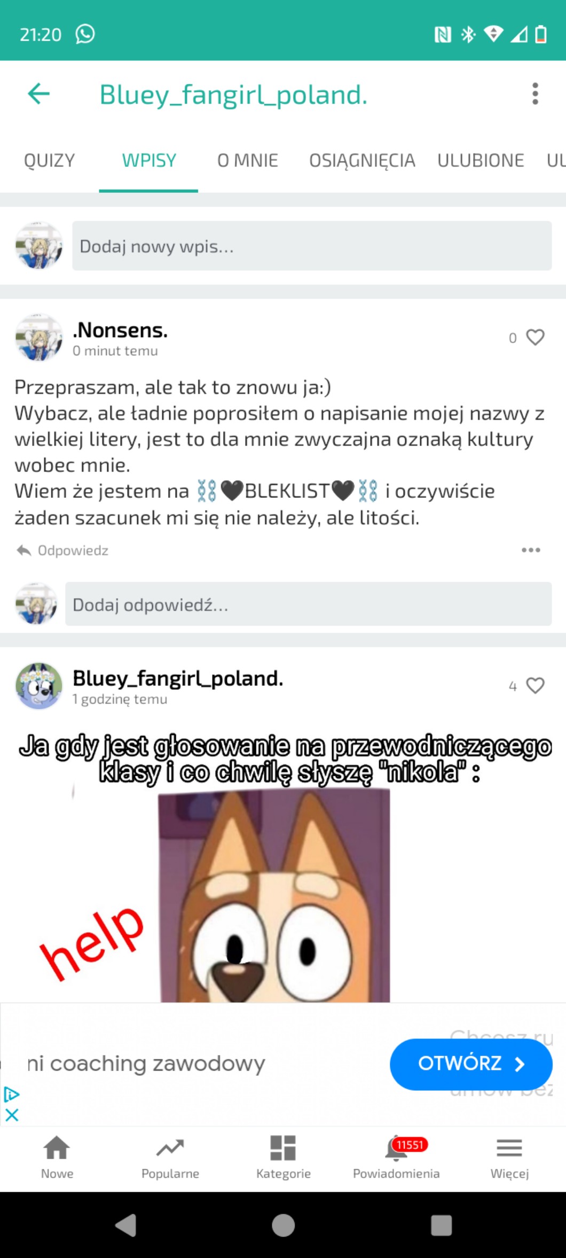The image size is (566, 1258).
Task: Open Więcej hamburger menu
Action: tap(509, 1157)
